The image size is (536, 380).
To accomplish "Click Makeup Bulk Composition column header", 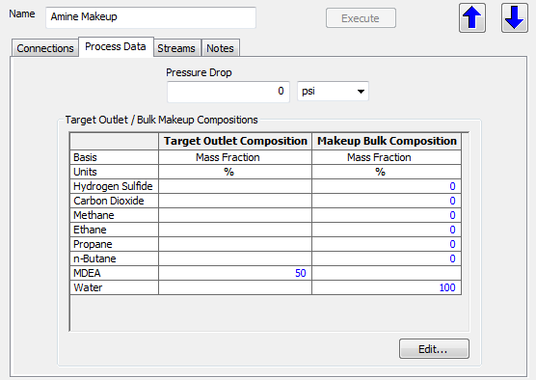I will [x=387, y=141].
